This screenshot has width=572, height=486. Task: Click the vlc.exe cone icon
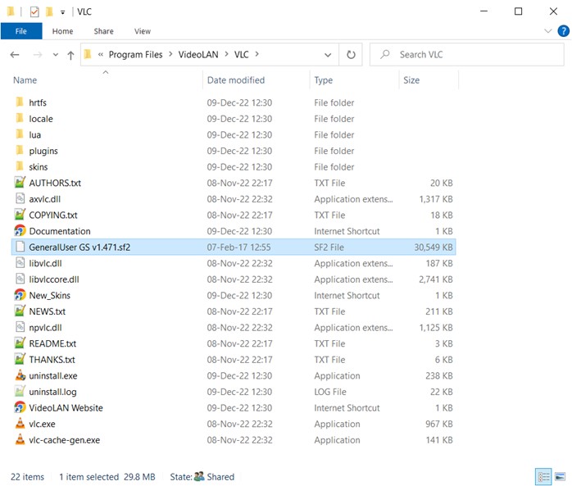(x=20, y=423)
